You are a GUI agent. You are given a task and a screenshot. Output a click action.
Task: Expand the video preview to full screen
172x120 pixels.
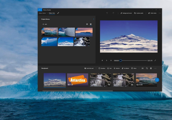tap(155, 60)
